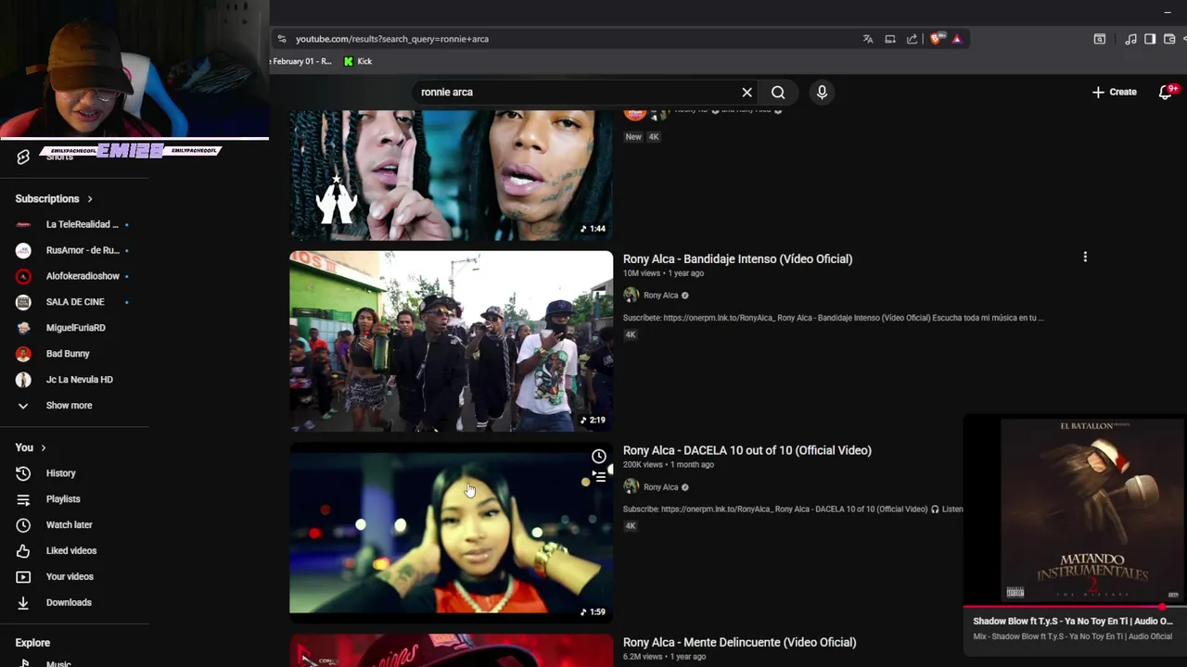1187x667 pixels.
Task: Click miniplayer title Shadow Blow ft T.y.S
Action: coord(1073,621)
